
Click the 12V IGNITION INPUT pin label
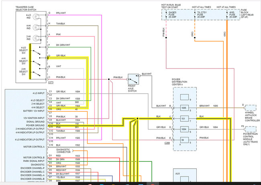point(34,118)
